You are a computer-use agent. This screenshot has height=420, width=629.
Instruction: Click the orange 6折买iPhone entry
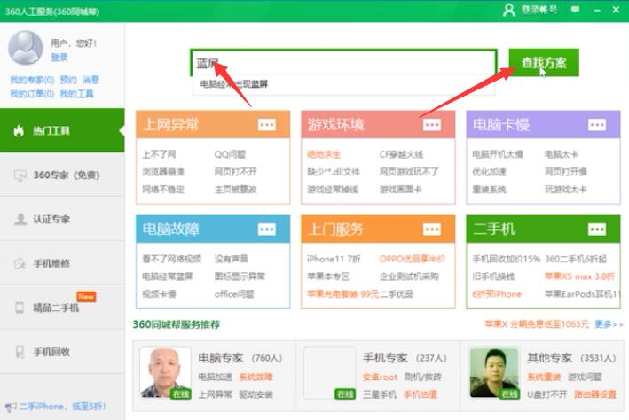(x=497, y=294)
